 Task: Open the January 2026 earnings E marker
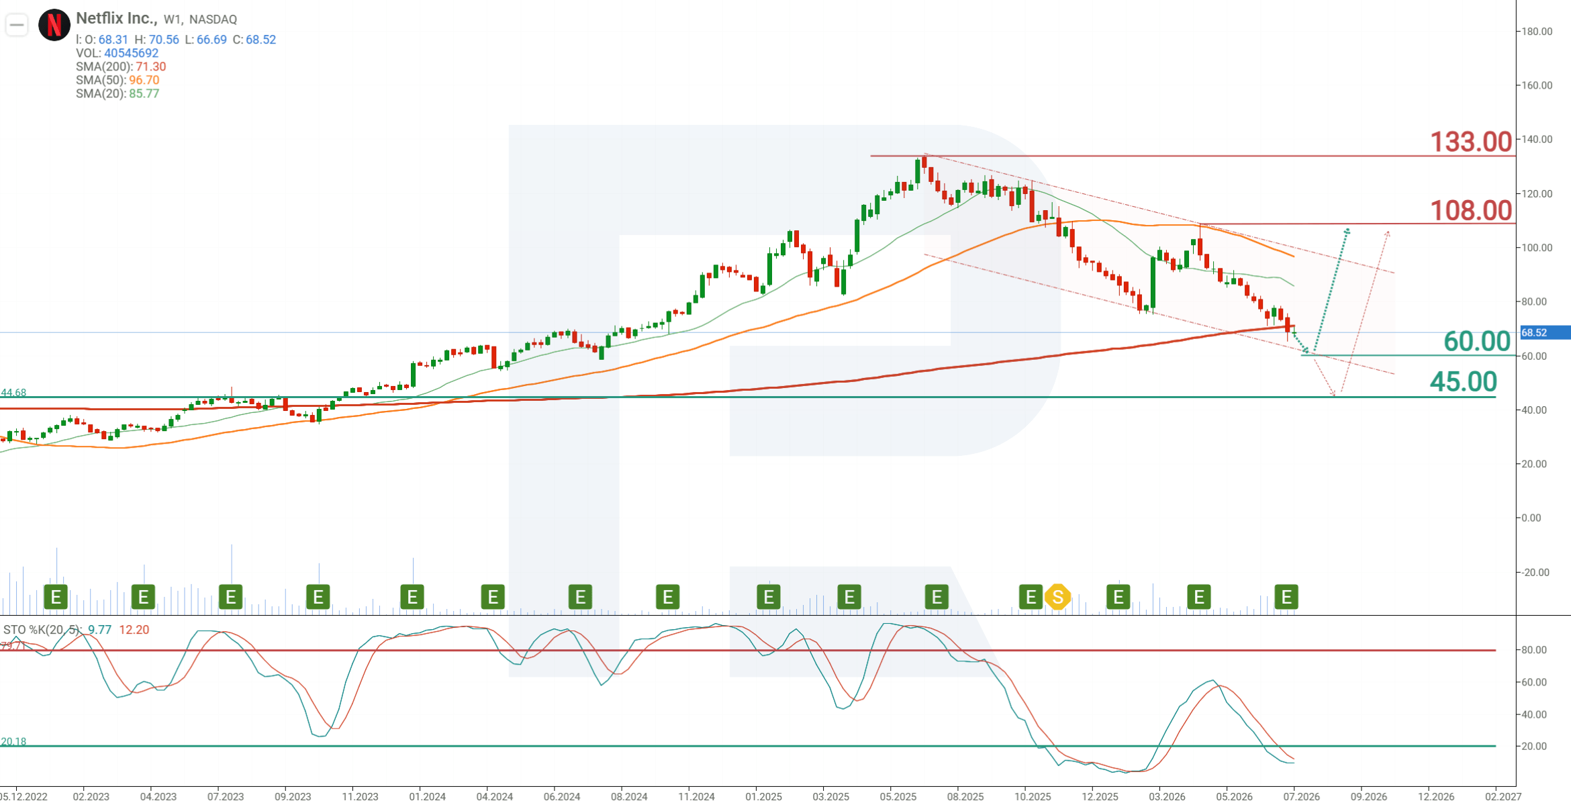(x=1118, y=596)
